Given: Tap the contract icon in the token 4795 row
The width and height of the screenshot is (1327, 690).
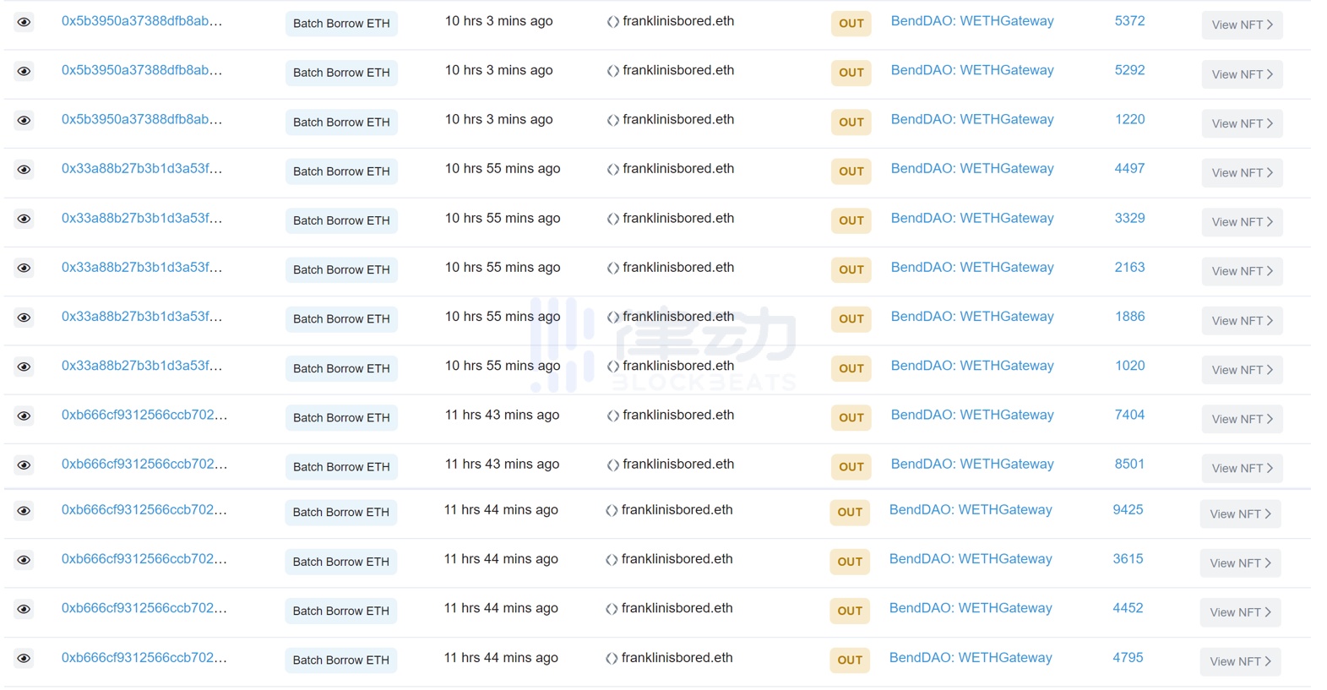Looking at the screenshot, I should pos(612,659).
